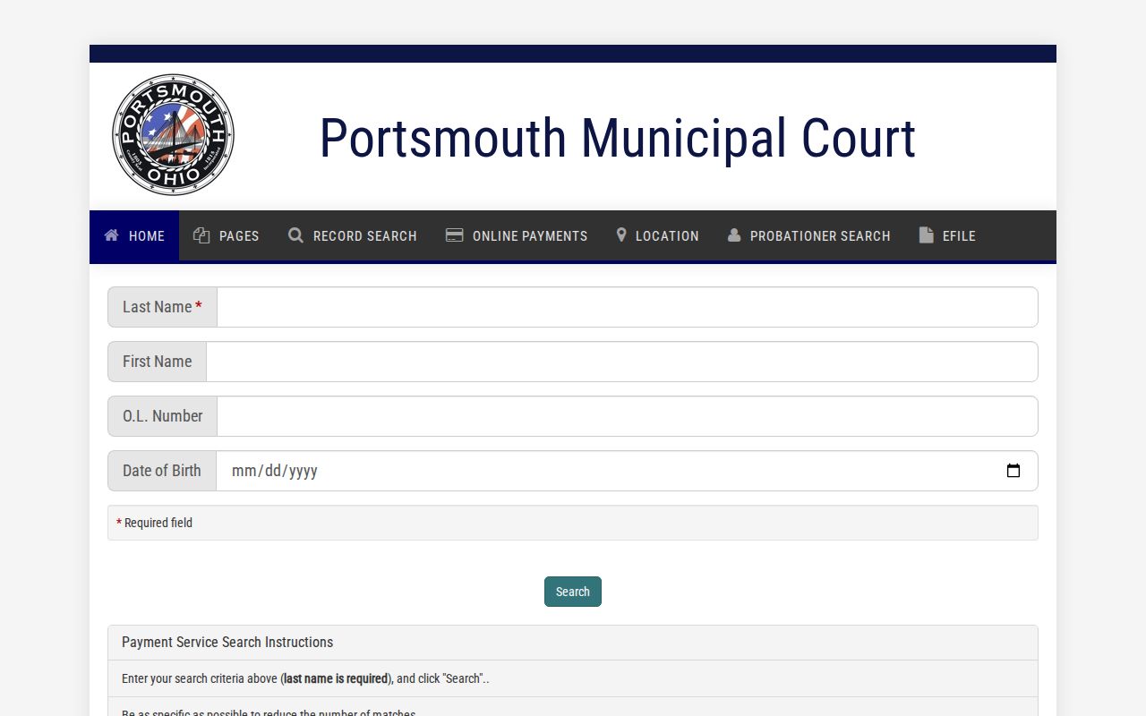Focus the O.L. Number input field

click(628, 416)
